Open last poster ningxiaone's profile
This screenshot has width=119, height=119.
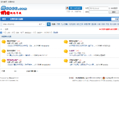pos(45,46)
